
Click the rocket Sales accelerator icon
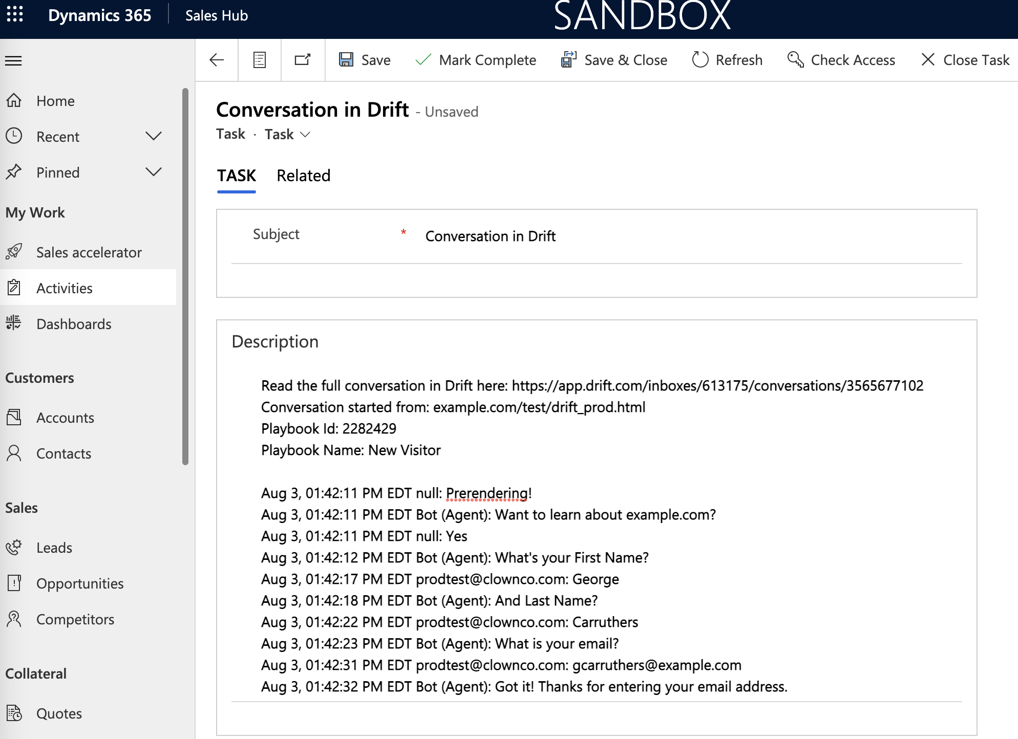point(14,252)
